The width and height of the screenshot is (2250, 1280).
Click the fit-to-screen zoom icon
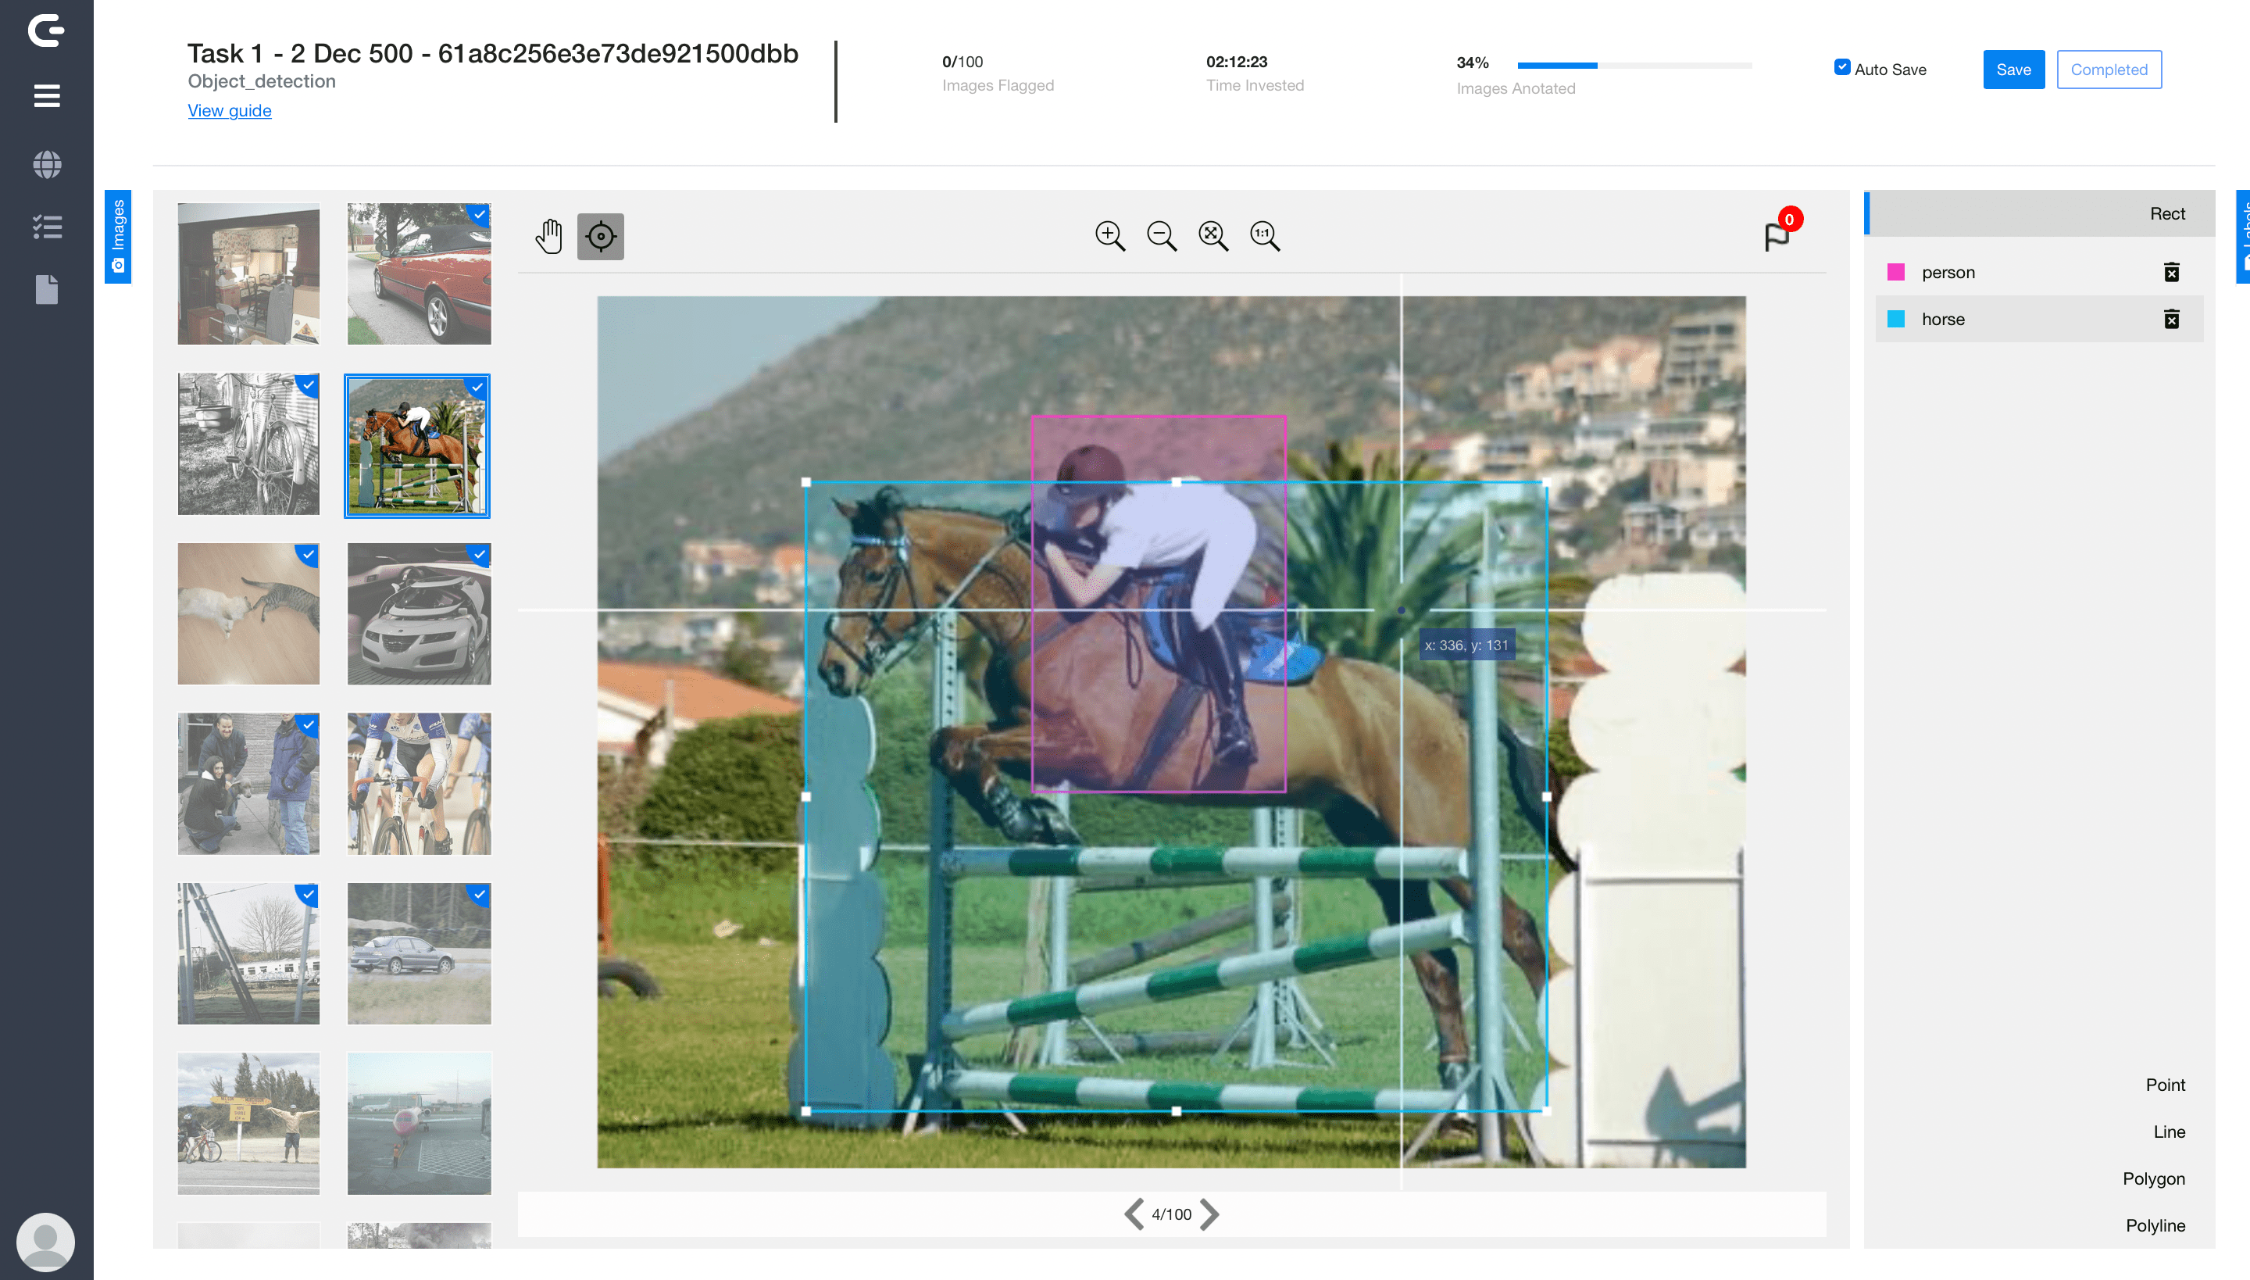(1212, 236)
